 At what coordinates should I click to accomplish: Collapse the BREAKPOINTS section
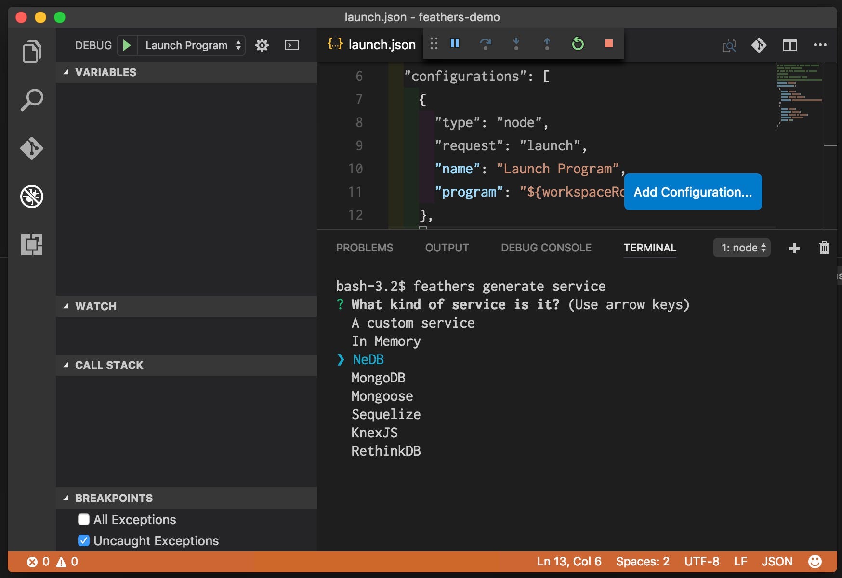[186, 498]
